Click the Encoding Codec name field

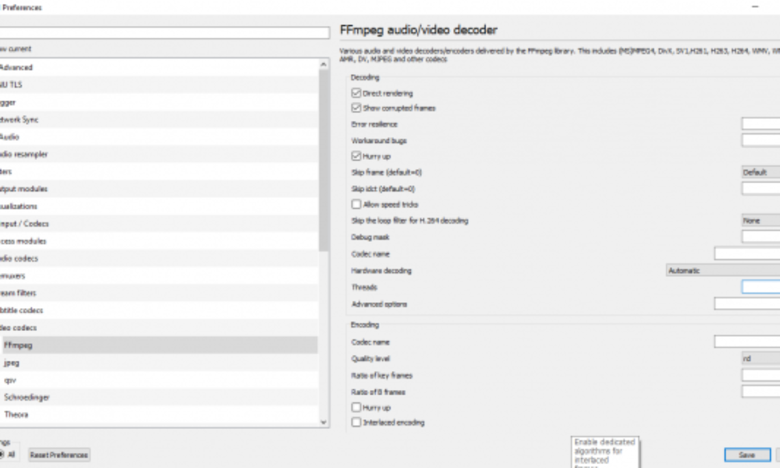coord(747,341)
